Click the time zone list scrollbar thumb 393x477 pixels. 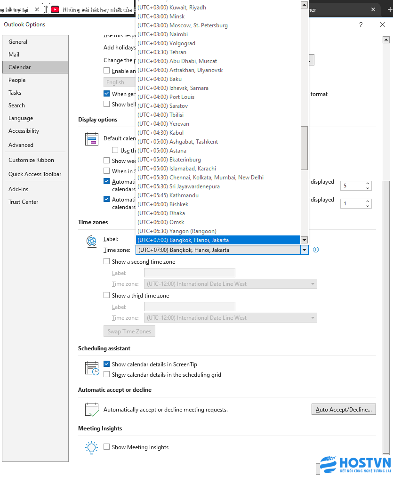(x=304, y=148)
